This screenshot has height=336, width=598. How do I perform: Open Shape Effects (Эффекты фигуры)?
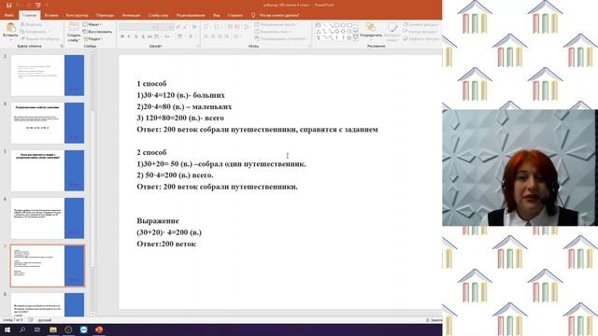(x=421, y=38)
